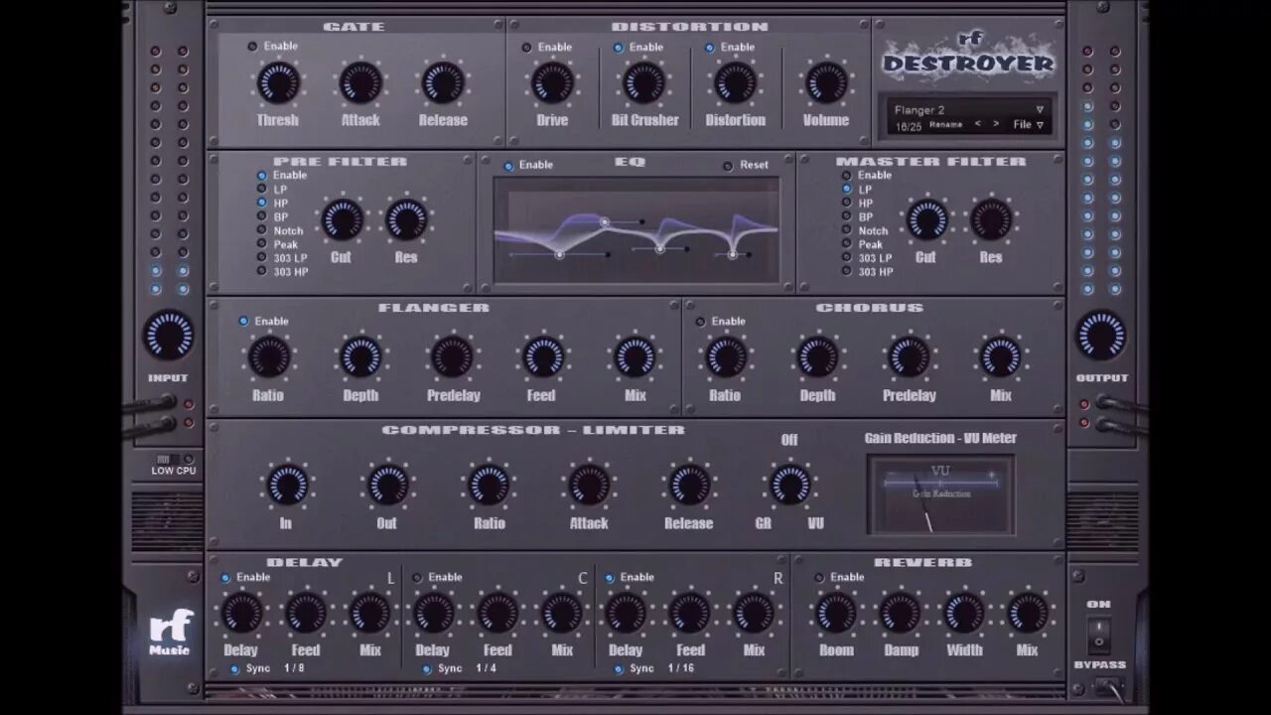Disable the EQ section

tap(508, 165)
